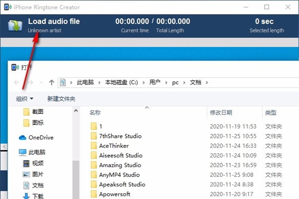The width and height of the screenshot is (299, 199).
Task: Expand breadcrumb chevron after 本地磁盘 (C:)
Action: pyautogui.click(x=144, y=83)
